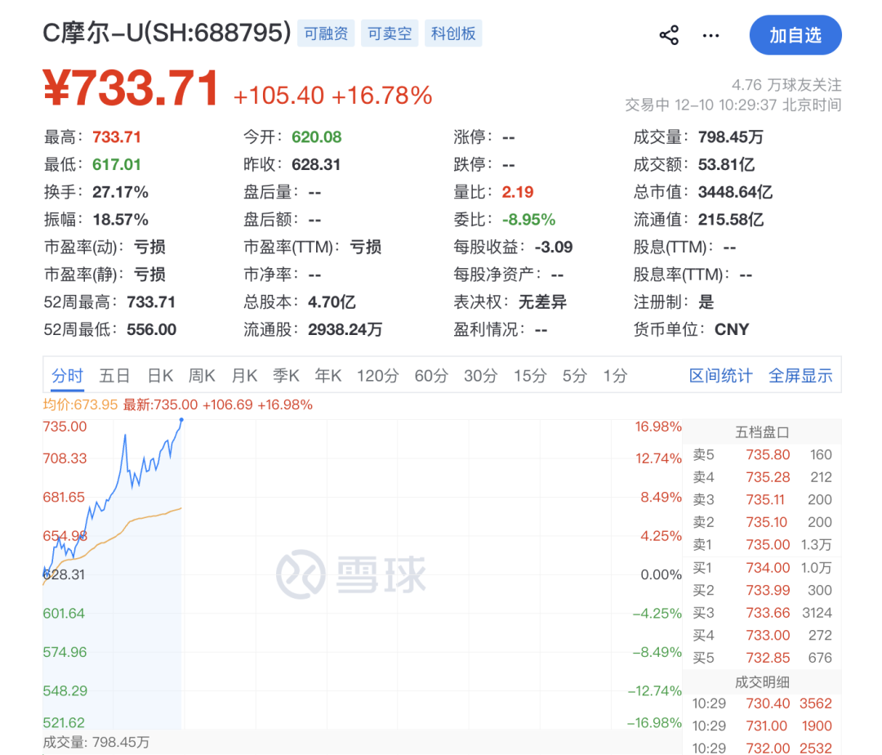This screenshot has width=882, height=755.
Task: Open the 60分 chart interval
Action: 431,375
